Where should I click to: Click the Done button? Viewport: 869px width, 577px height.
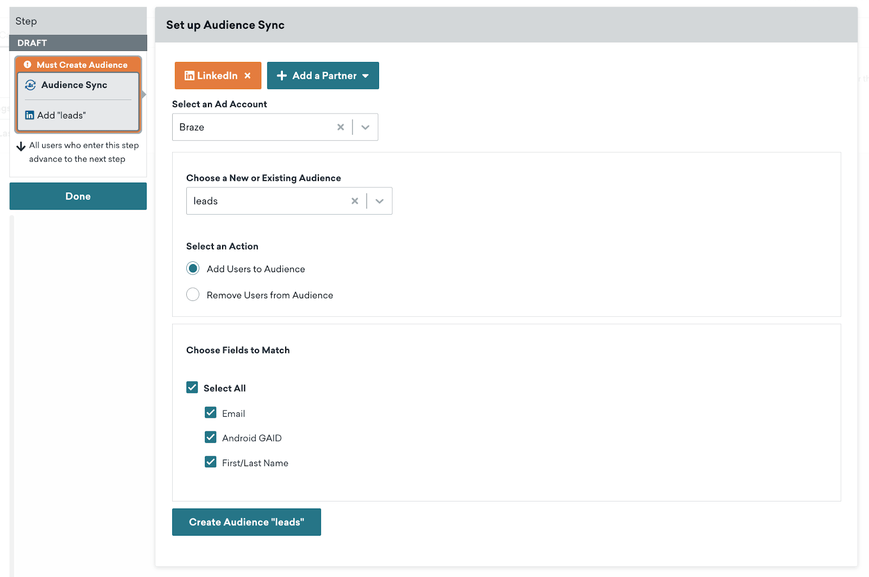[78, 196]
